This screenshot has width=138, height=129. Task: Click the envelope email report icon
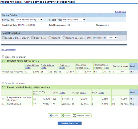[x=74, y=115]
